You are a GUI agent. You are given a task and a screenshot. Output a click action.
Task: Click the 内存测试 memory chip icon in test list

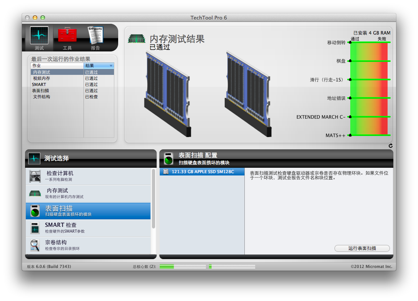[x=35, y=193]
